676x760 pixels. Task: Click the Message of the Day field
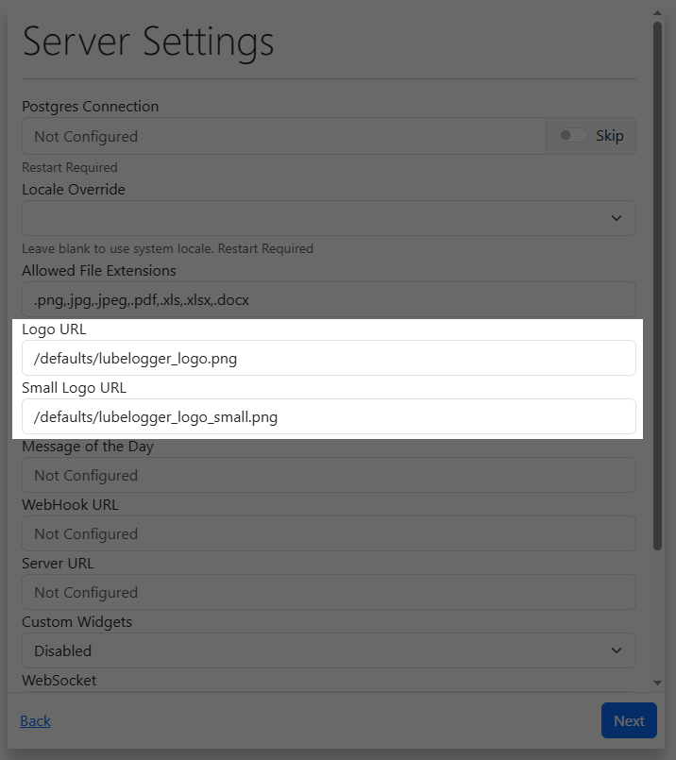pos(329,475)
